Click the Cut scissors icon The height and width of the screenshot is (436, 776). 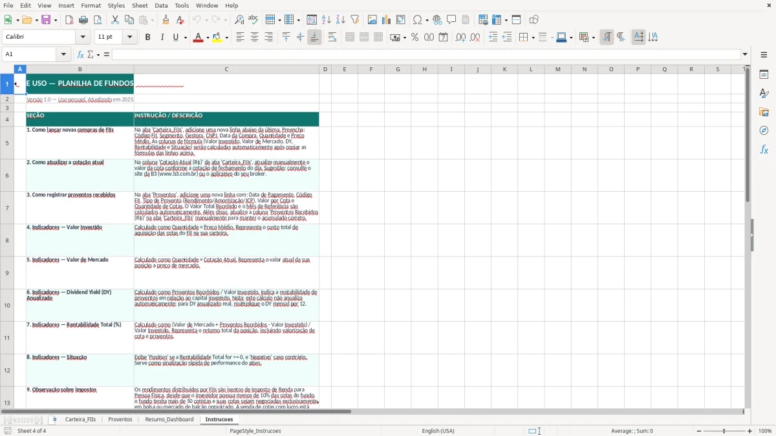coord(115,20)
